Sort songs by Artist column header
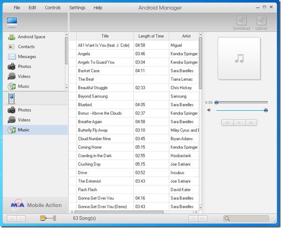281x228 pixels. click(184, 36)
